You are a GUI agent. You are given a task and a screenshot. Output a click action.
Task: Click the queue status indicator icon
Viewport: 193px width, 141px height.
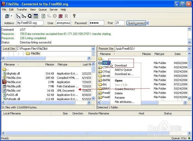point(189,138)
